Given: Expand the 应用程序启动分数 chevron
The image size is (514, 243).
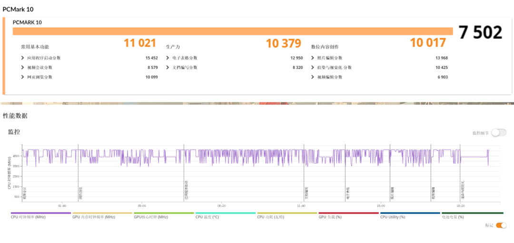Looking at the screenshot, I should click(x=22, y=58).
